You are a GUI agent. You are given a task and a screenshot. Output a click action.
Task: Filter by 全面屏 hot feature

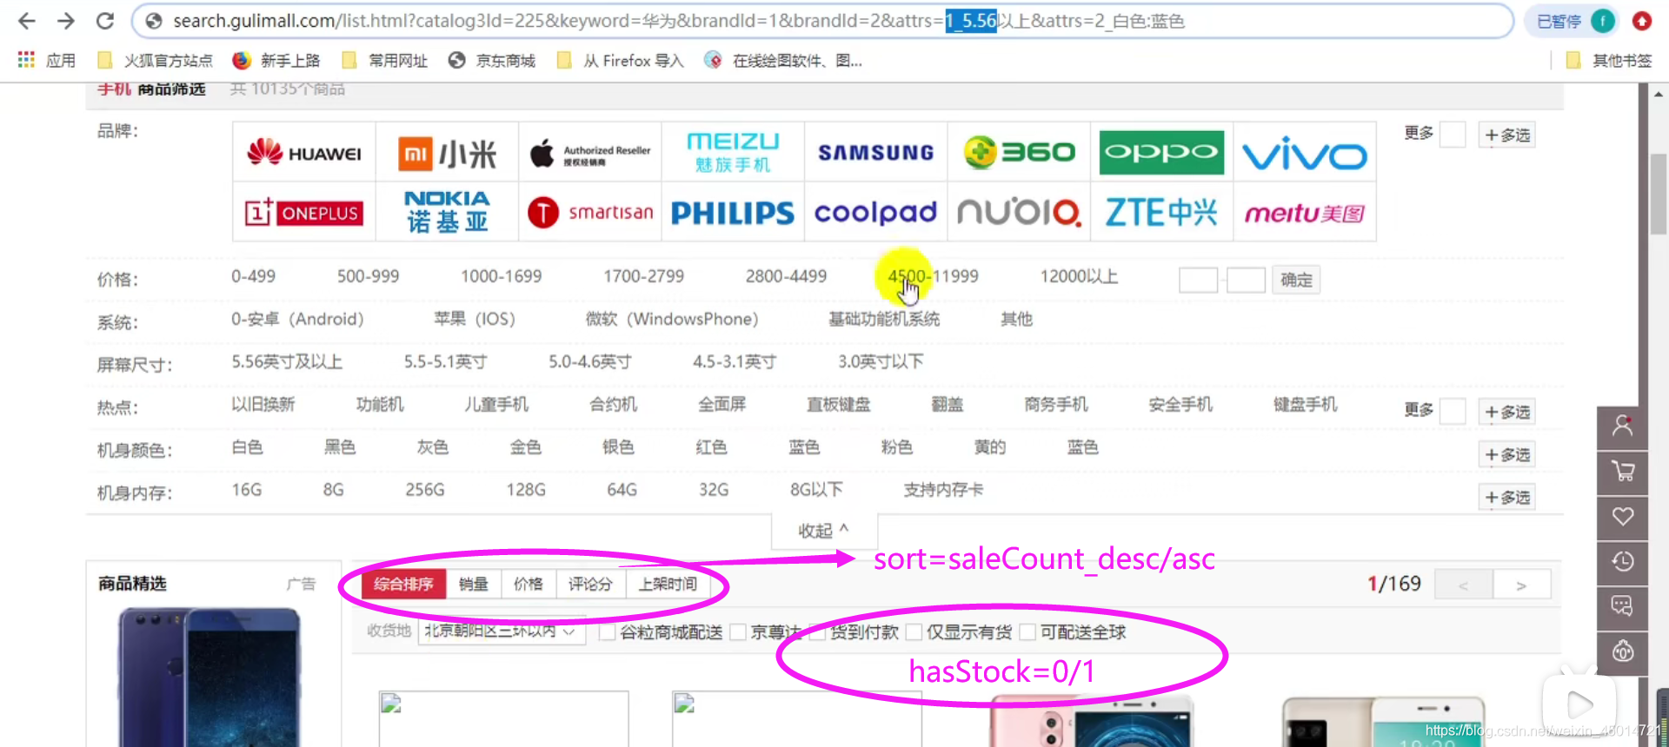tap(722, 404)
